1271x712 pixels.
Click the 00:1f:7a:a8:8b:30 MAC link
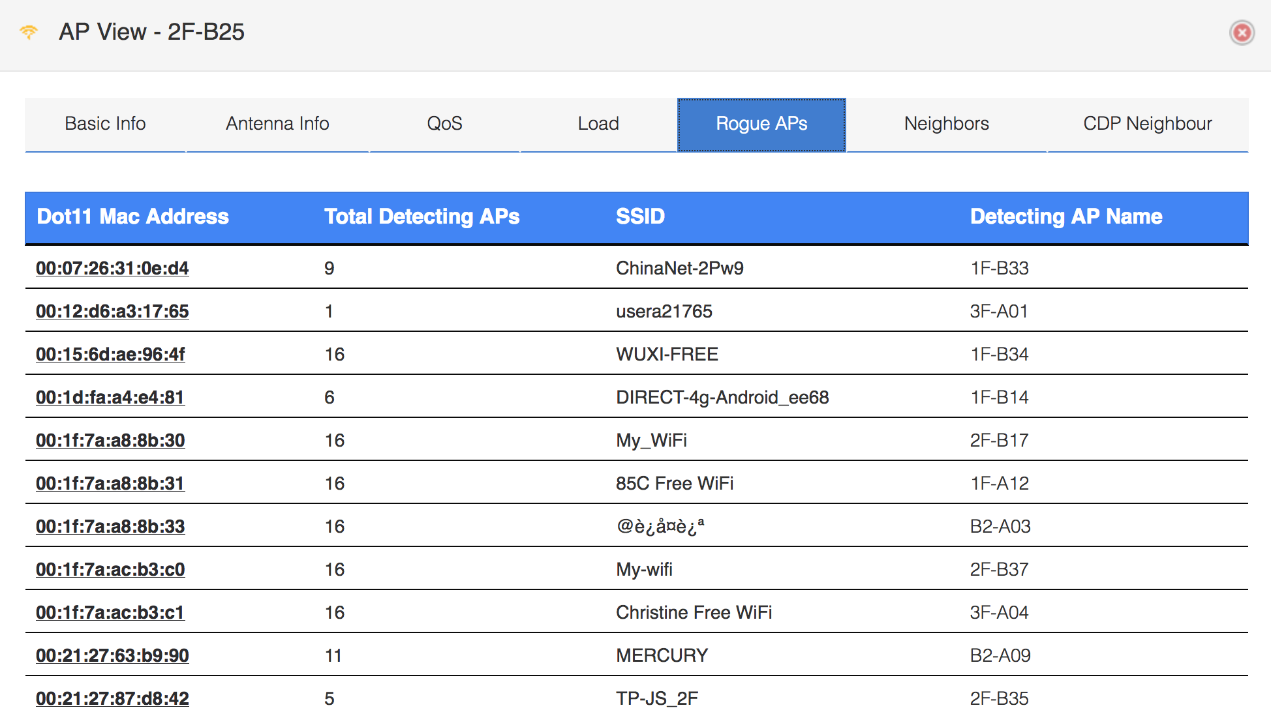[x=110, y=440]
